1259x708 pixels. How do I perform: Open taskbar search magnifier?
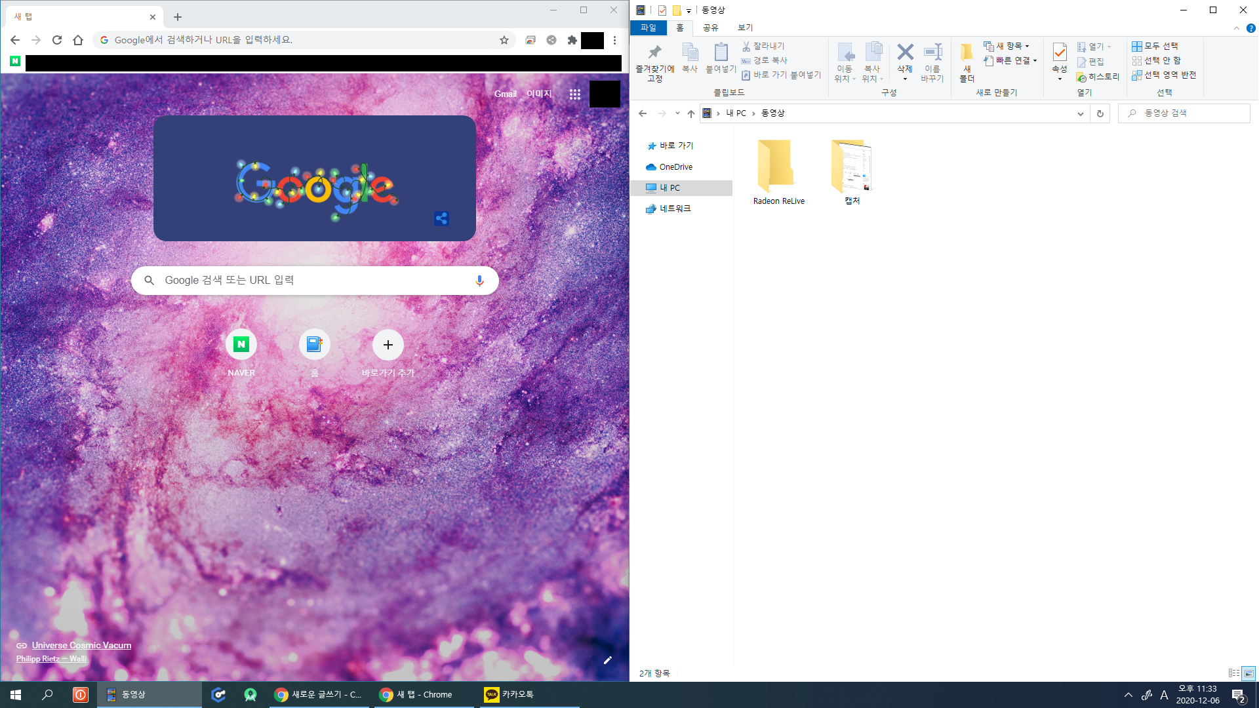click(x=47, y=695)
